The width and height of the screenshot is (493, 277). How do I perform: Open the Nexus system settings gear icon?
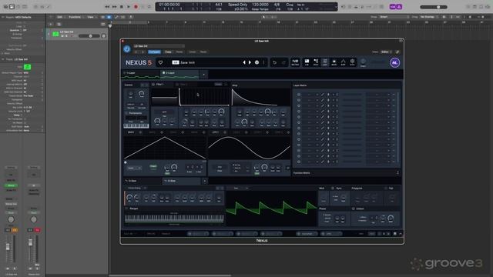tap(352, 62)
